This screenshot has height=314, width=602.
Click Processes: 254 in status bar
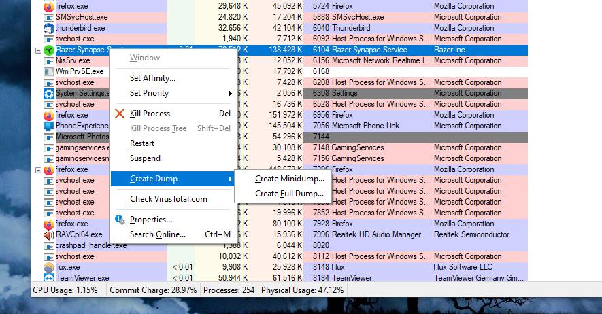(x=229, y=290)
